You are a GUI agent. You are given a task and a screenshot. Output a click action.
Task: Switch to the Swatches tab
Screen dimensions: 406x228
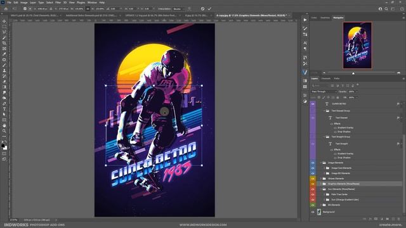[x=325, y=18]
